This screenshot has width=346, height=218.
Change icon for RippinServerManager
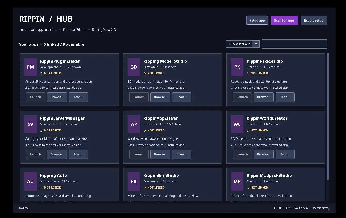coord(78,154)
